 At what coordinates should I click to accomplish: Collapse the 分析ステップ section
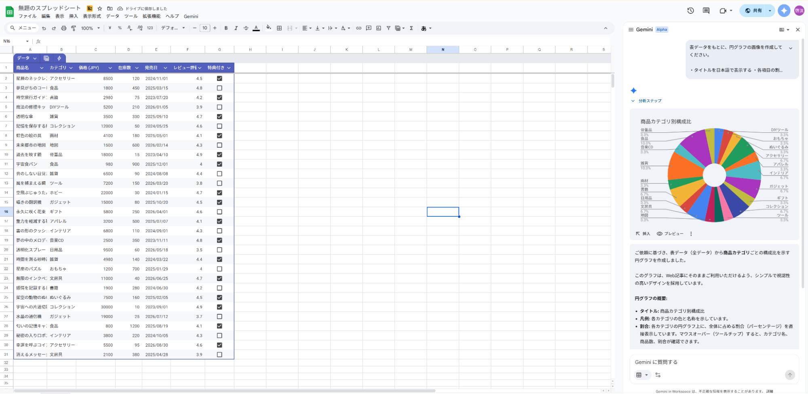633,101
